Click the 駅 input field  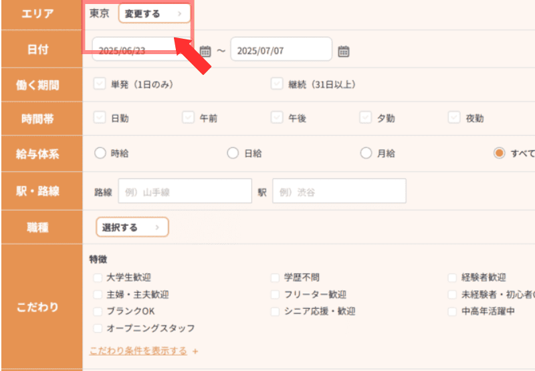click(339, 191)
